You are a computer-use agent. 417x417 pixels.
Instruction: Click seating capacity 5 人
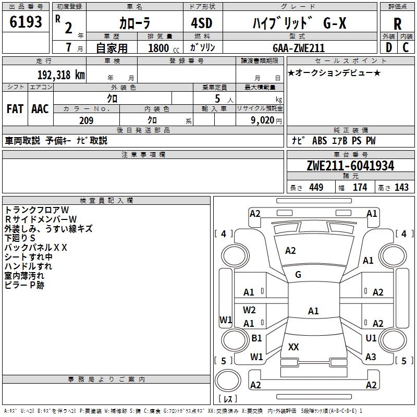pyautogui.click(x=224, y=99)
